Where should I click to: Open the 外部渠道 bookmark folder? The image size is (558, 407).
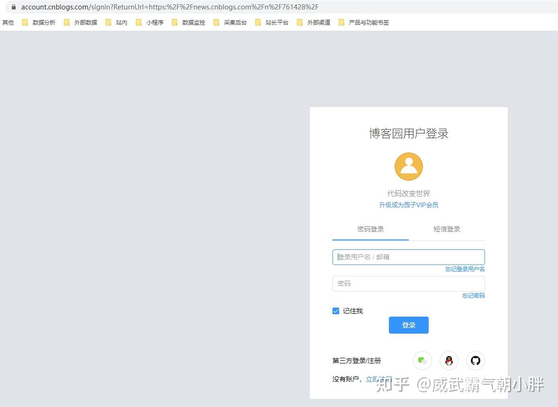(314, 22)
